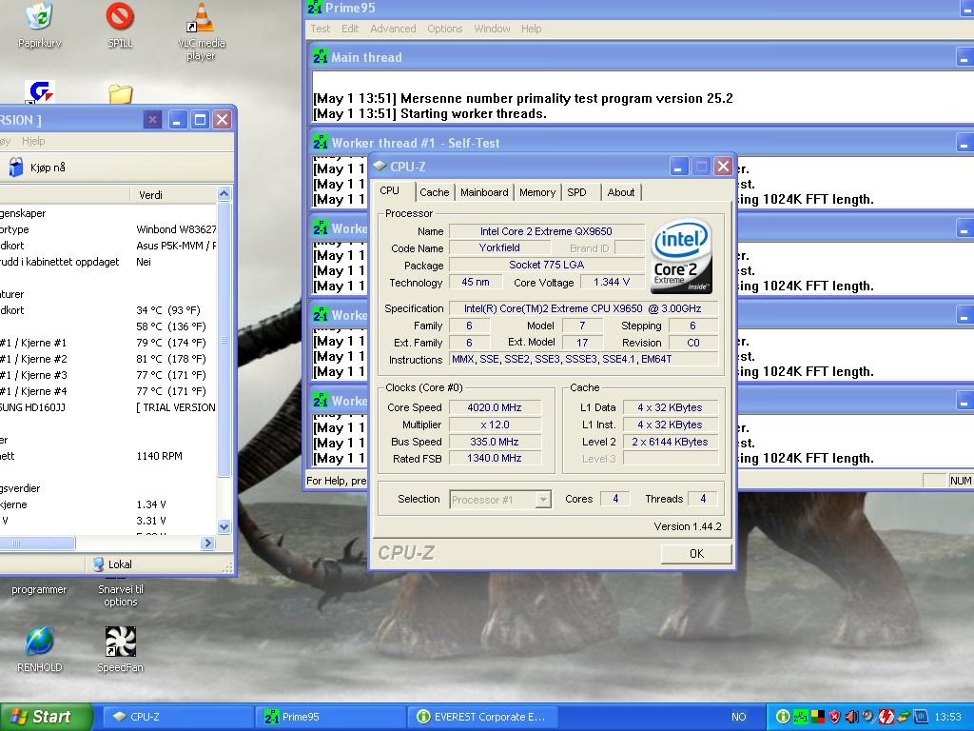
Task: Click the CPU-Z title bar chip icon
Action: pos(380,166)
